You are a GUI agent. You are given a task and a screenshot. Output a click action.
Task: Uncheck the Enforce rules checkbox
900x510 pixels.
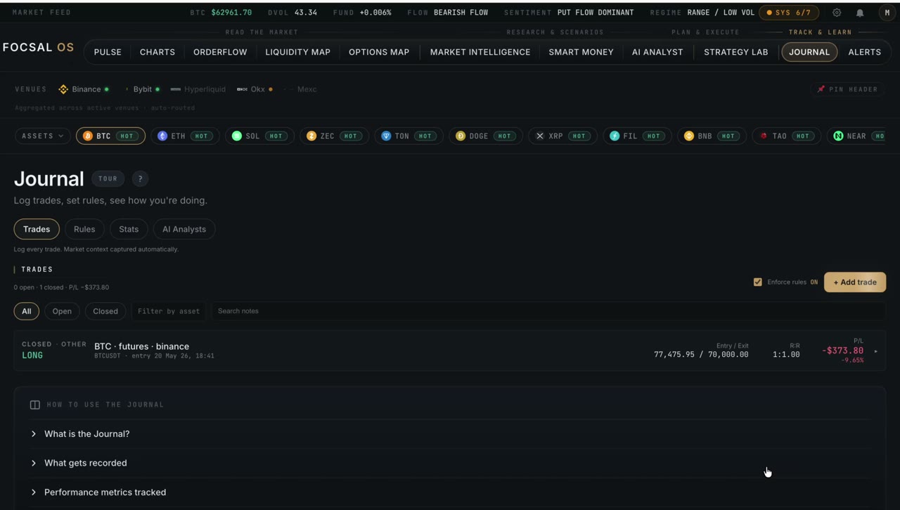coord(757,282)
